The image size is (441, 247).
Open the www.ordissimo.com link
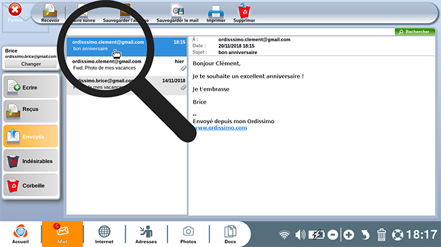220,128
